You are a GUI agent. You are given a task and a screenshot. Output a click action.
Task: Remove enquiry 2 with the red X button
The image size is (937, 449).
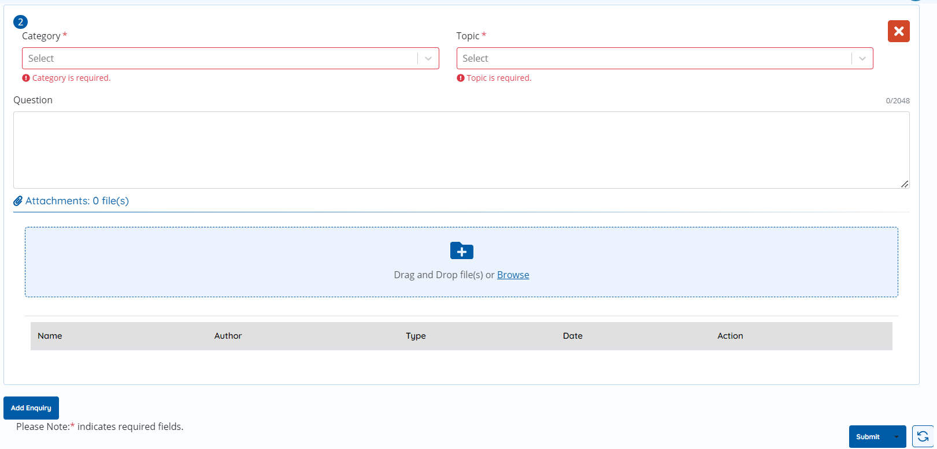[898, 31]
